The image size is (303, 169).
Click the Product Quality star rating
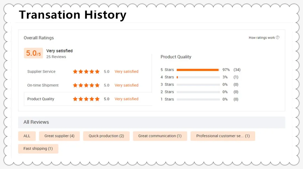pyautogui.click(x=86, y=99)
